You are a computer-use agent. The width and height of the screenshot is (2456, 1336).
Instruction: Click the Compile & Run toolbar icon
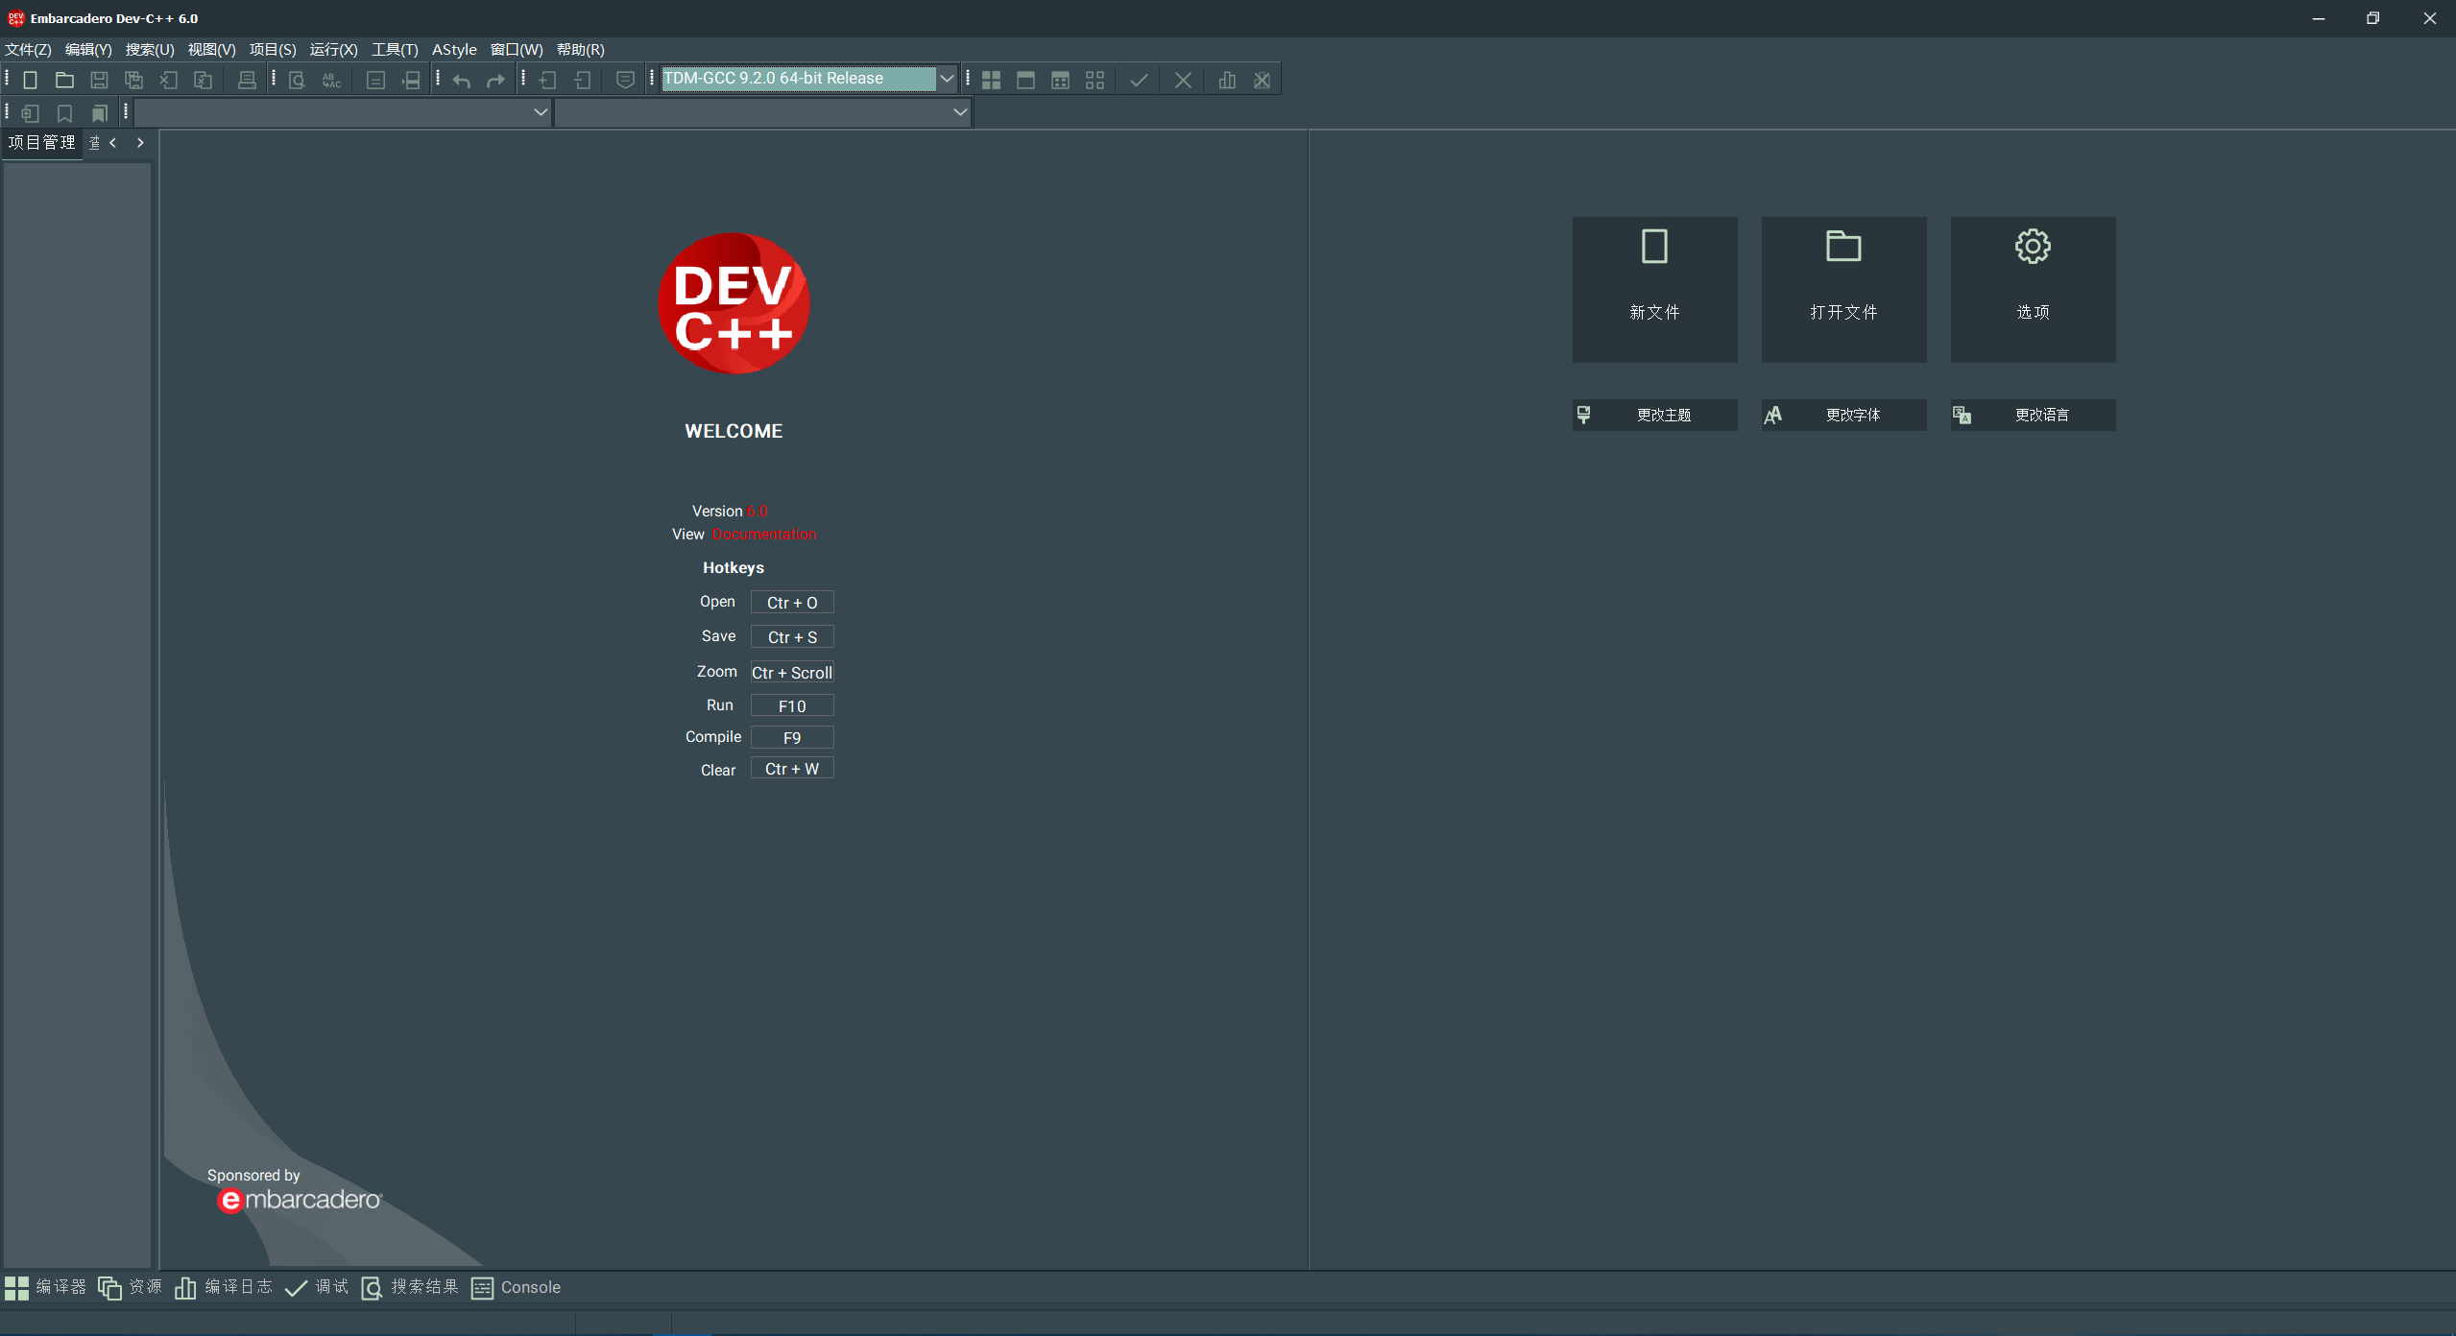1060,80
